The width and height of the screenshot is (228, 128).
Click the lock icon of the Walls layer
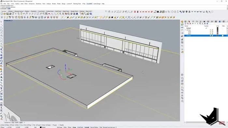[212, 32]
